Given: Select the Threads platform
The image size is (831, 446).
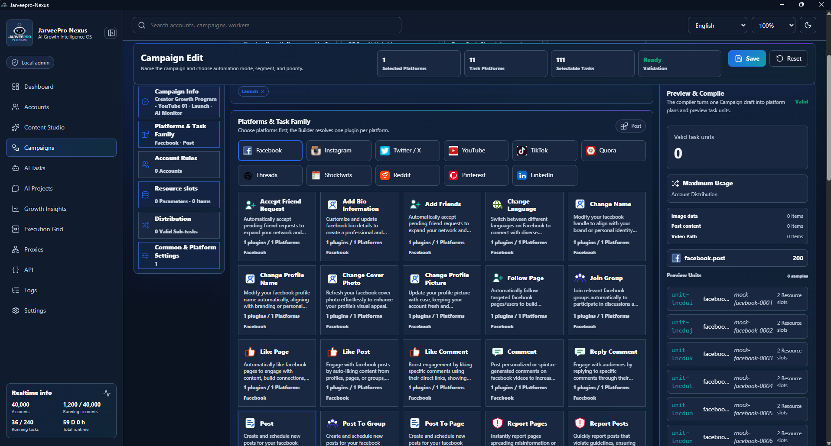Looking at the screenshot, I should point(270,175).
